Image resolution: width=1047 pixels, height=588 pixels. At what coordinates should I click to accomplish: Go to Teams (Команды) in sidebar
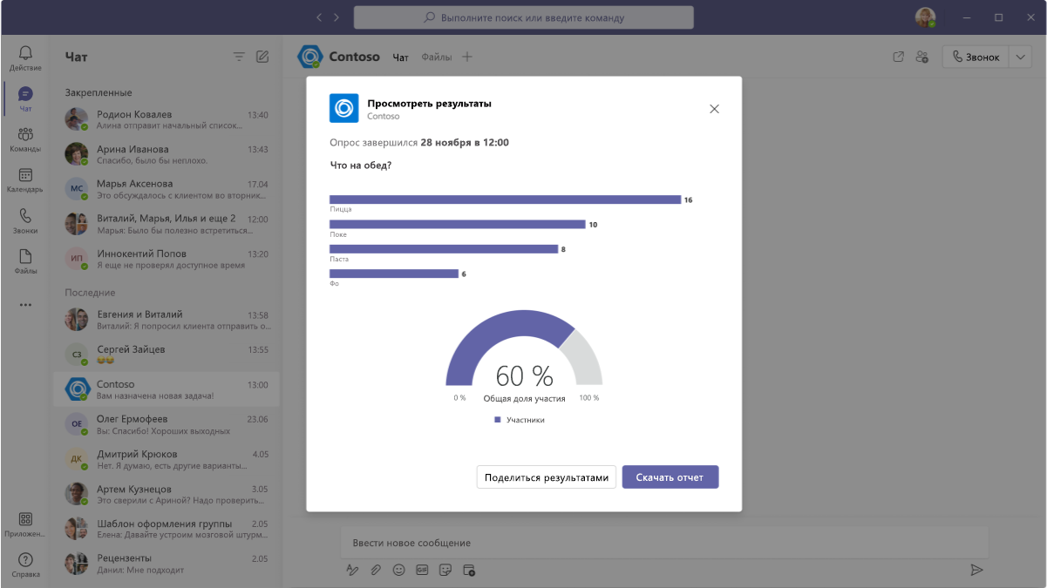25,139
